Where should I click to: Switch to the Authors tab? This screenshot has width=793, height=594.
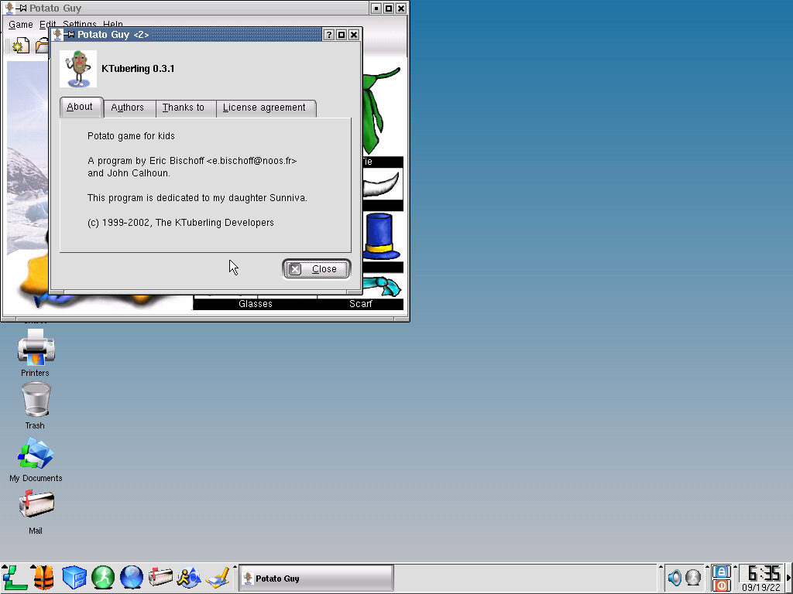coord(128,108)
